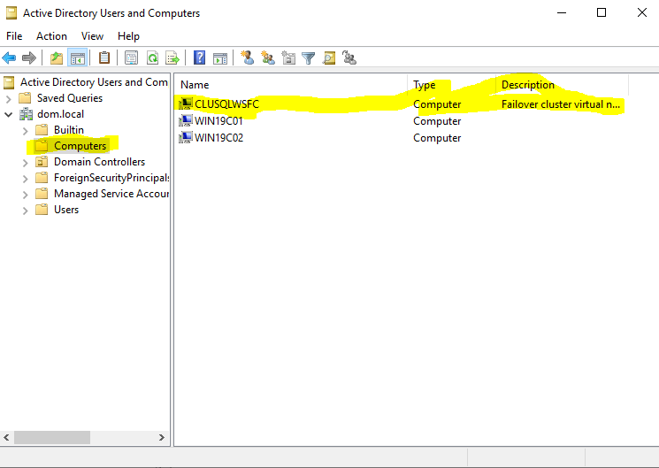Open the Action menu
This screenshot has height=468, width=659.
tap(51, 36)
